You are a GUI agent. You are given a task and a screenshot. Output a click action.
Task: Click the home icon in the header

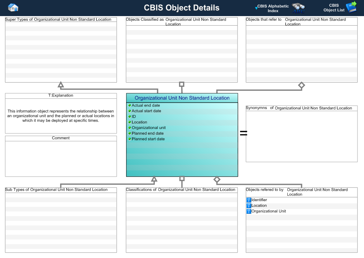tap(13, 8)
